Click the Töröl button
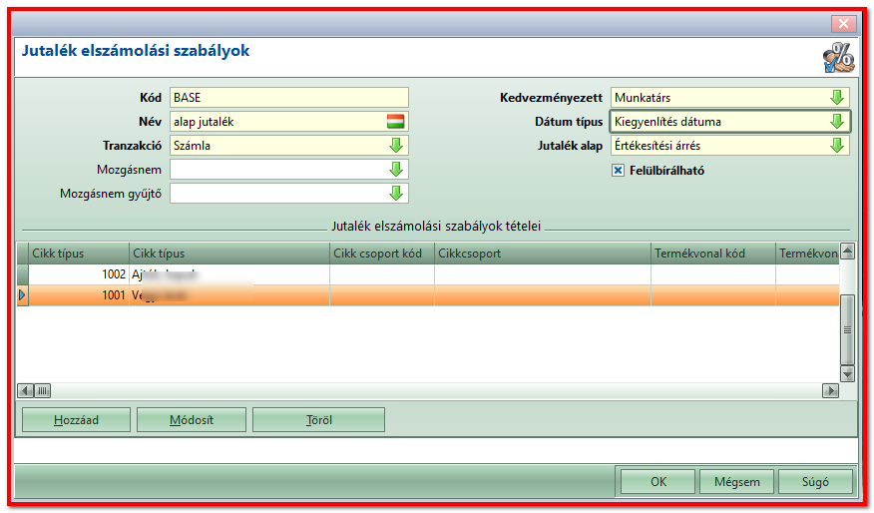Image resolution: width=874 pixels, height=513 pixels. pyautogui.click(x=319, y=420)
